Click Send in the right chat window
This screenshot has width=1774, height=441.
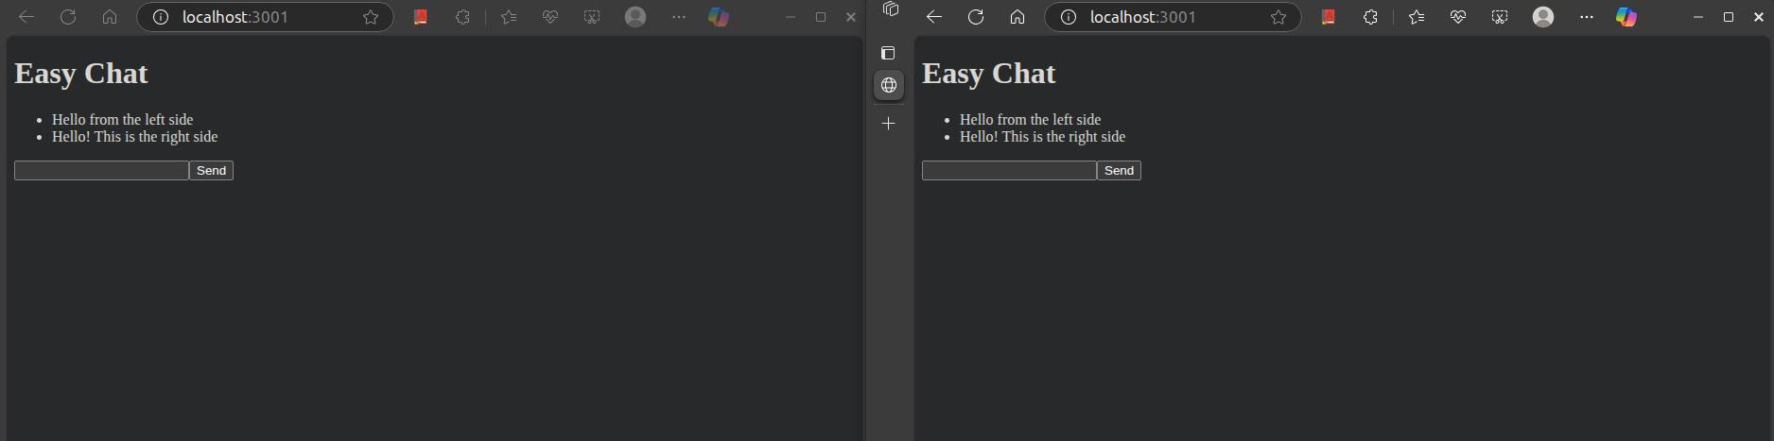coord(1119,171)
